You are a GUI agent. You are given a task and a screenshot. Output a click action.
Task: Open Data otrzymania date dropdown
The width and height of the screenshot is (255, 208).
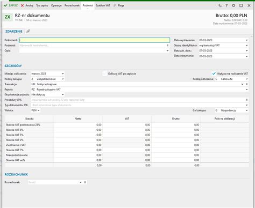tap(247, 56)
